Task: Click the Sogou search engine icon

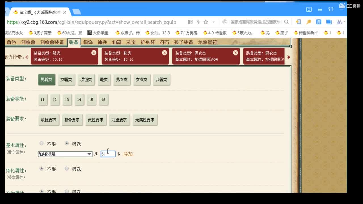Action: [225, 22]
